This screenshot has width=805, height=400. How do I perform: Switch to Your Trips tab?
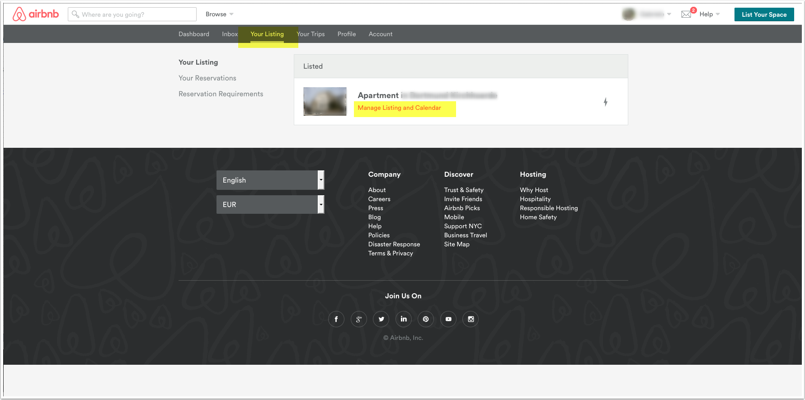pos(311,34)
